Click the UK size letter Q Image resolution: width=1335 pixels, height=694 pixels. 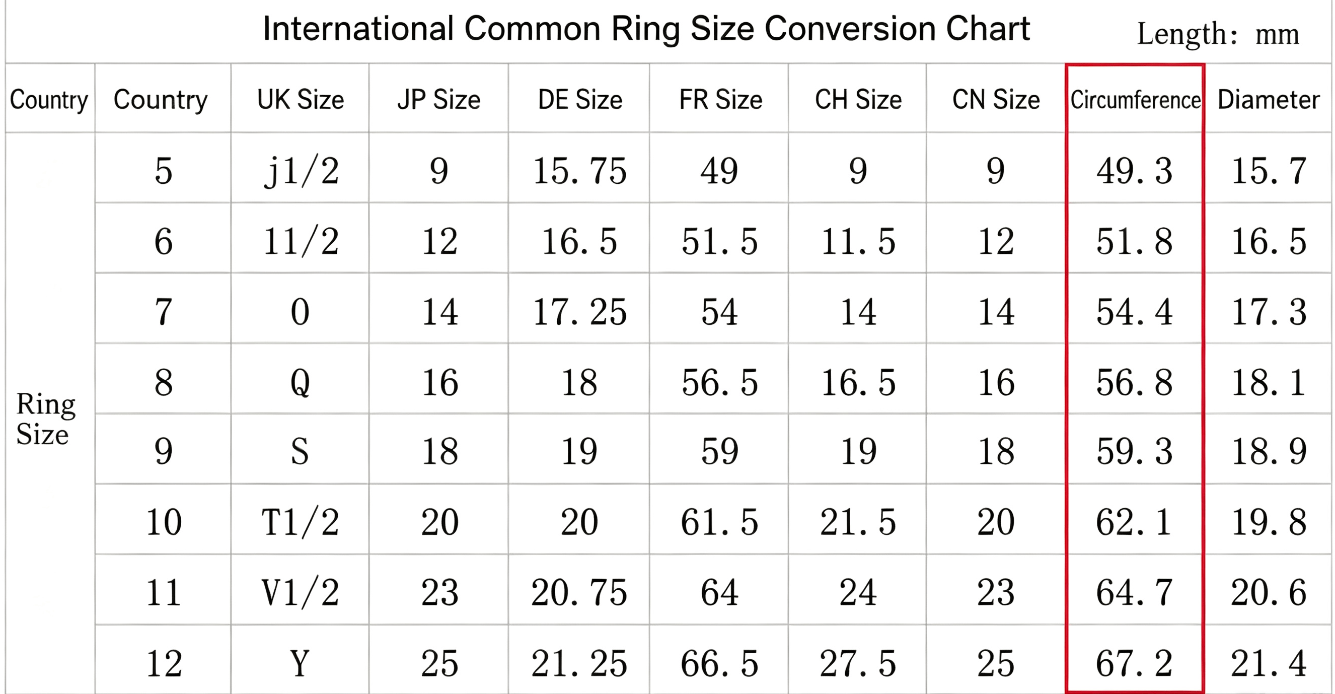point(300,384)
